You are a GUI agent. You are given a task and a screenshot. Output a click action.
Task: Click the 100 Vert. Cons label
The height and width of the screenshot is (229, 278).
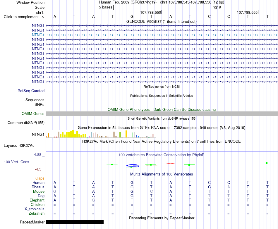16,162
